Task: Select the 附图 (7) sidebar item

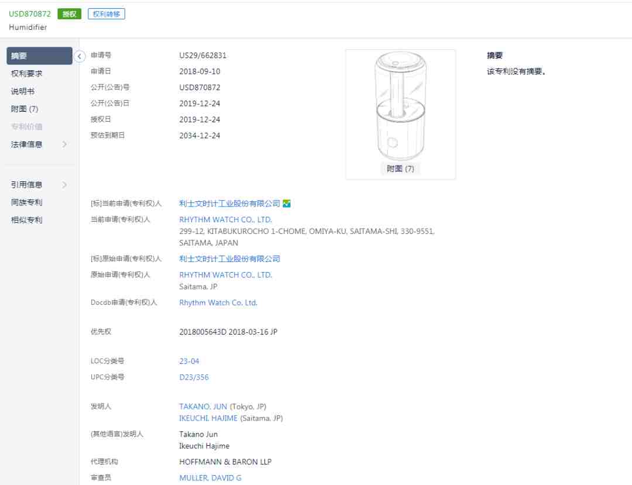Action: 24,109
